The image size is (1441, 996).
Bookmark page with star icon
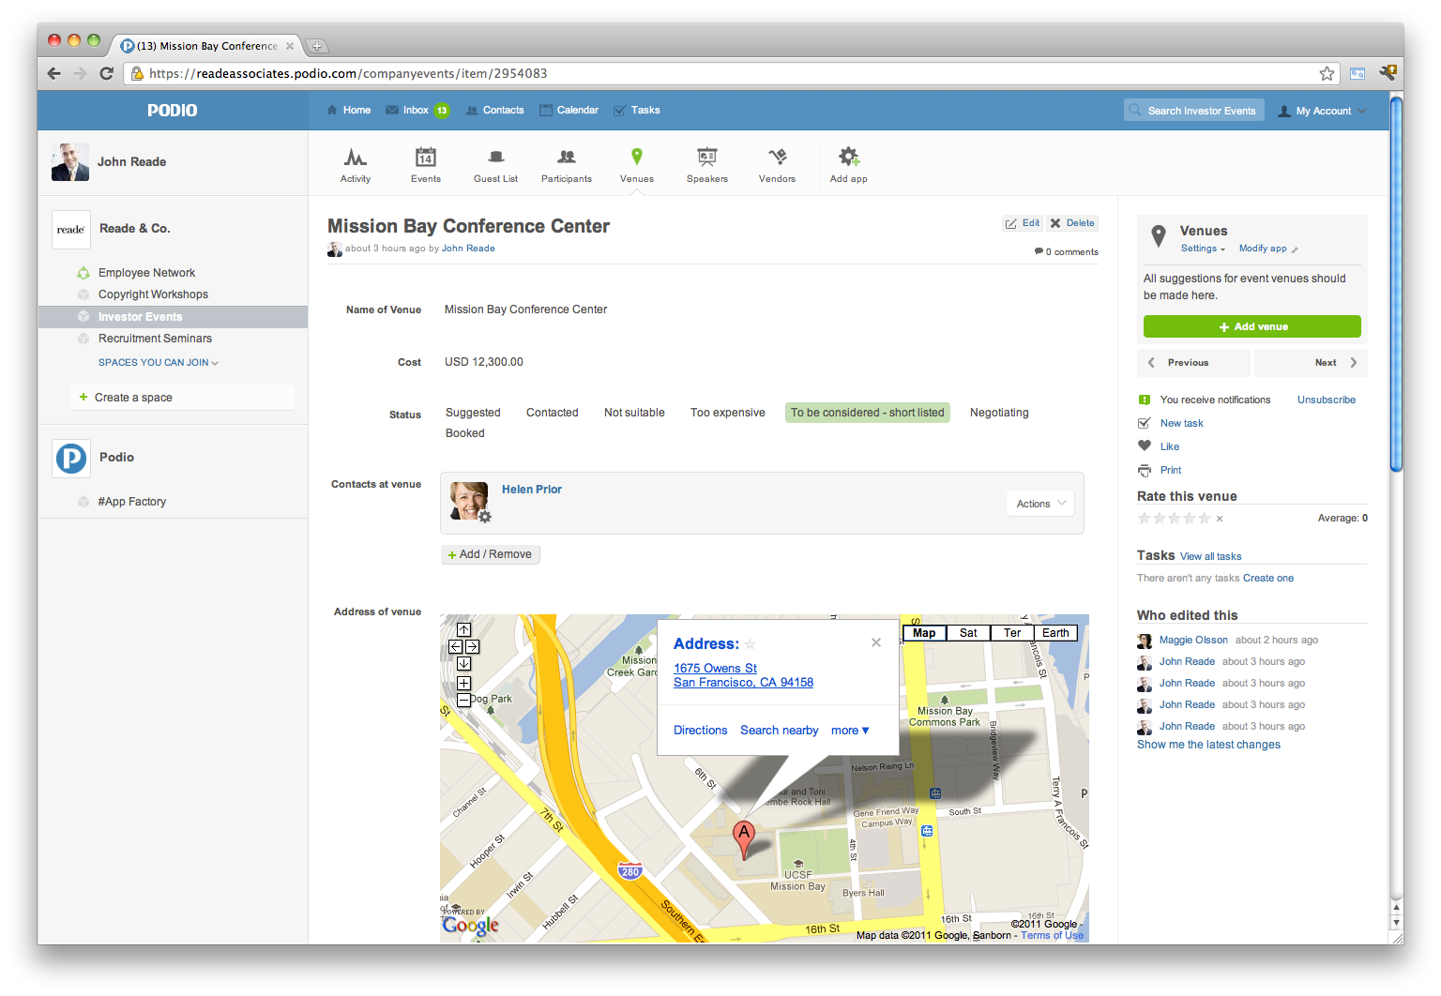tap(1327, 73)
